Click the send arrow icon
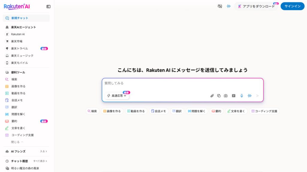 (258, 96)
